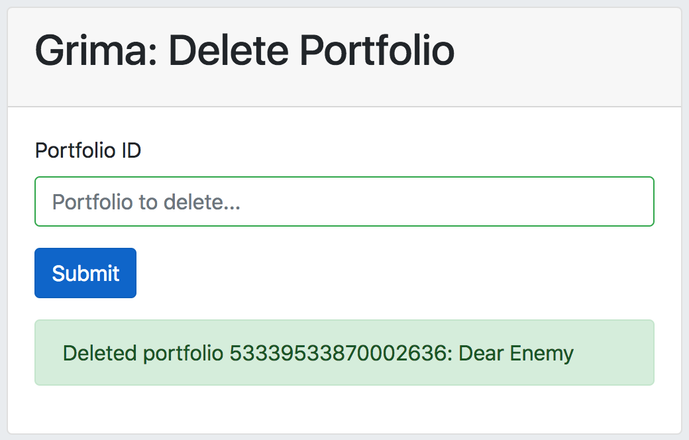Focus the right end of the Portfolio ID textbox
689x440 pixels.
(636, 201)
